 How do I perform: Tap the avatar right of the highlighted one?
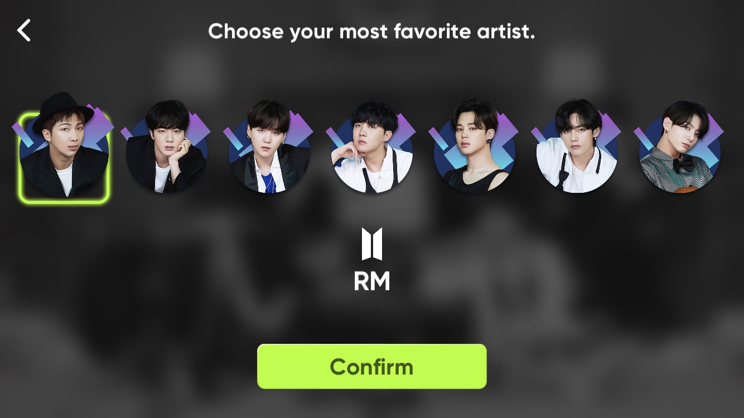[x=167, y=148]
